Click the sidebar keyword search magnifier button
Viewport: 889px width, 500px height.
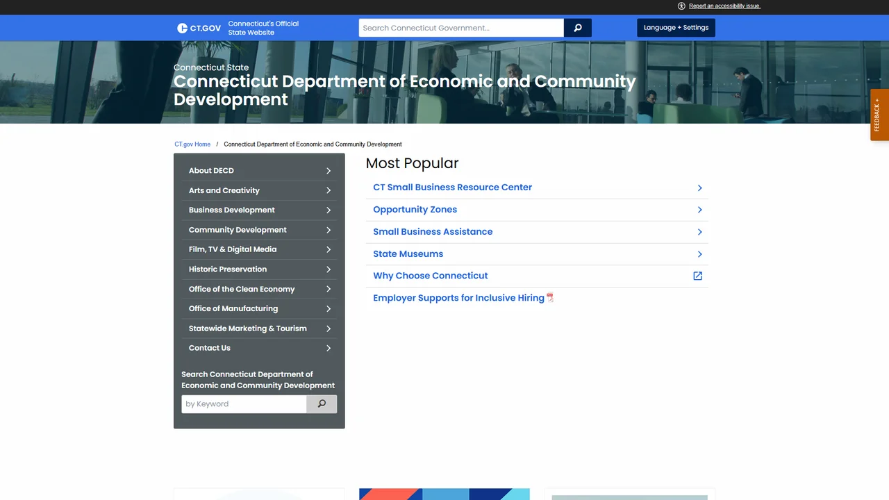coord(322,404)
